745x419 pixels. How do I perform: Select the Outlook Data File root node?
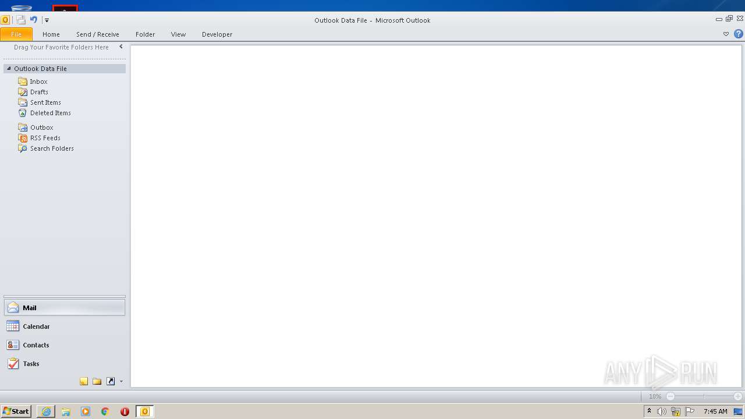65,69
